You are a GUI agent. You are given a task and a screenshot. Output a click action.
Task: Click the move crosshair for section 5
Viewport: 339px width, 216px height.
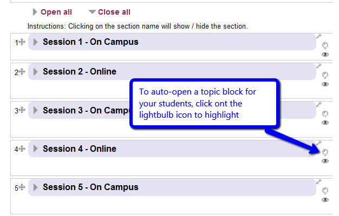(x=22, y=187)
